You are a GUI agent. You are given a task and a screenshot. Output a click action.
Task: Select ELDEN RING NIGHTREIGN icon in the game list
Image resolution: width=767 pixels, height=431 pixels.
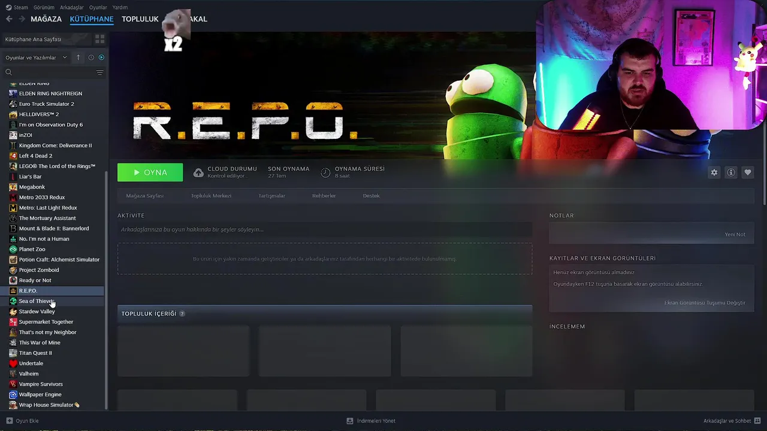coord(13,93)
